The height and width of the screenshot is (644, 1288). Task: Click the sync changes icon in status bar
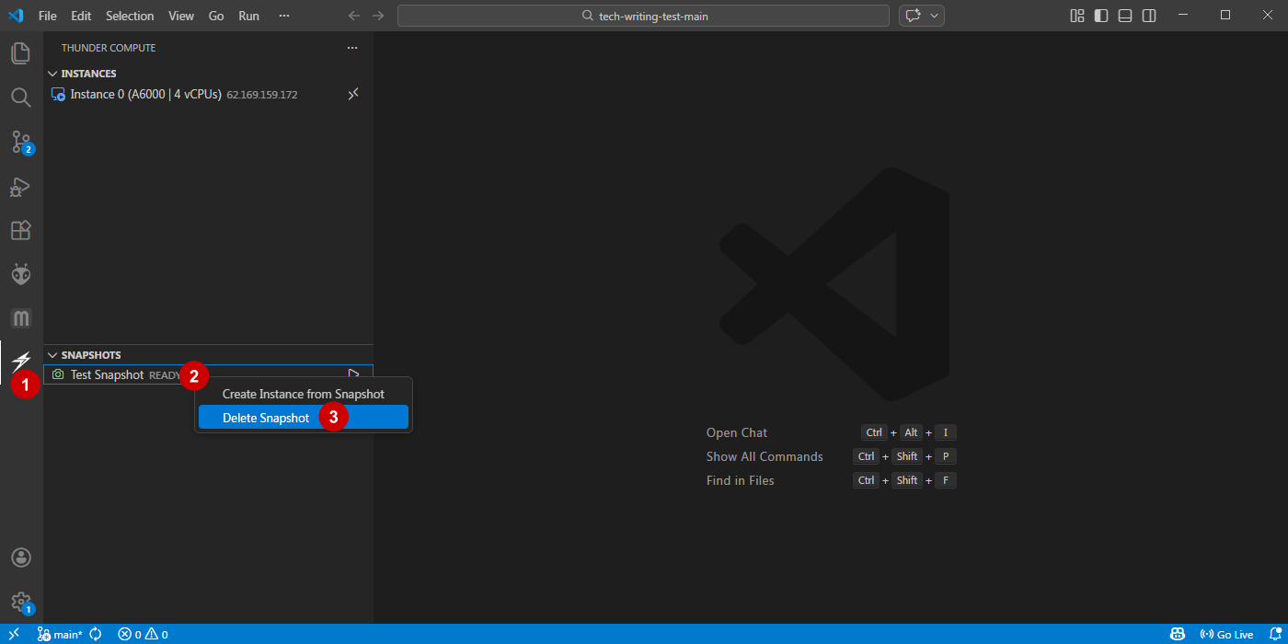click(x=96, y=634)
